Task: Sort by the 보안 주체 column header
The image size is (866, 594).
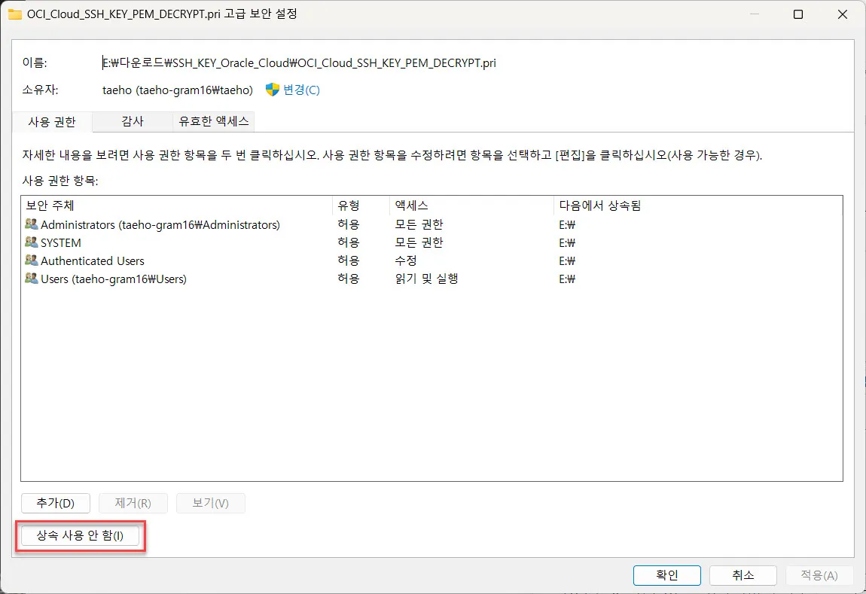Action: 176,206
